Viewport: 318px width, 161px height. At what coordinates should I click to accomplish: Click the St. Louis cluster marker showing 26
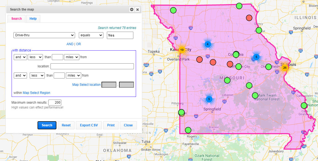(x=285, y=67)
